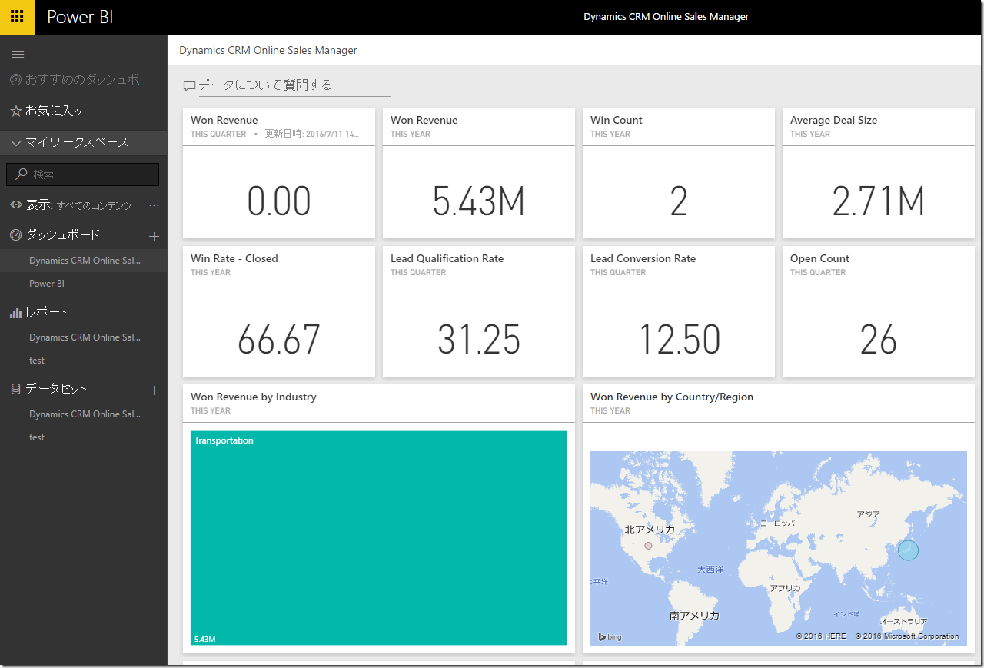984x668 pixels.
Task: Click the Won Revenue by Country/Region title
Action: pos(672,397)
